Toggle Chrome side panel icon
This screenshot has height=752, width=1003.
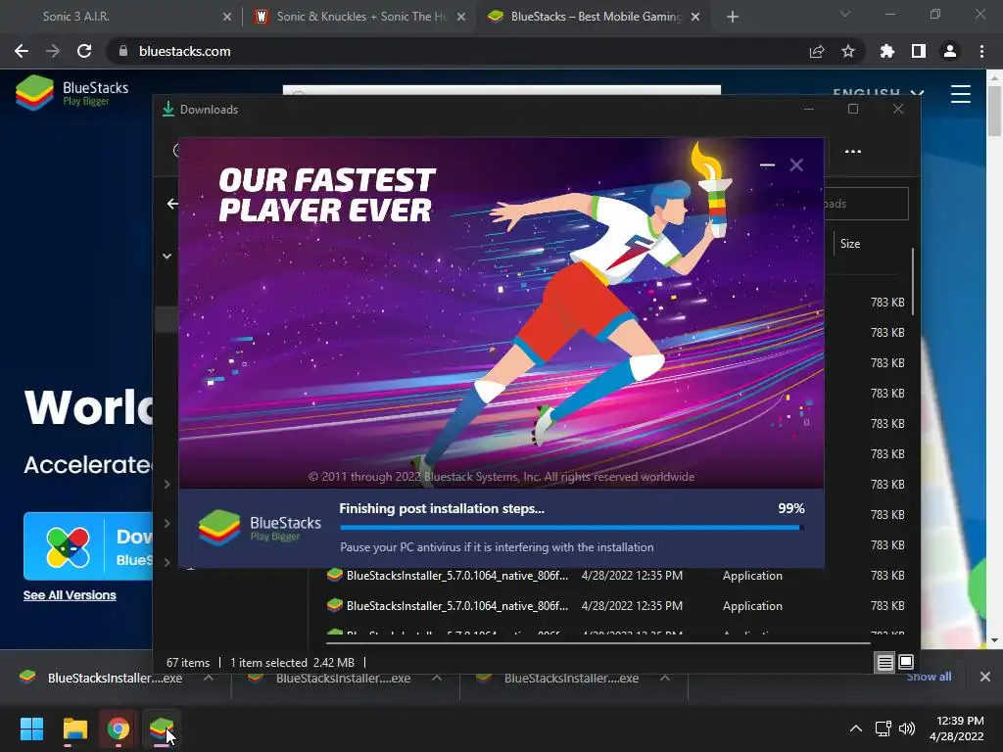tap(919, 51)
